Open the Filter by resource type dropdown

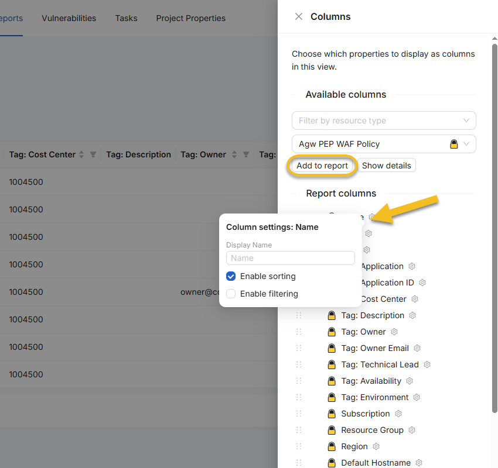(x=384, y=121)
